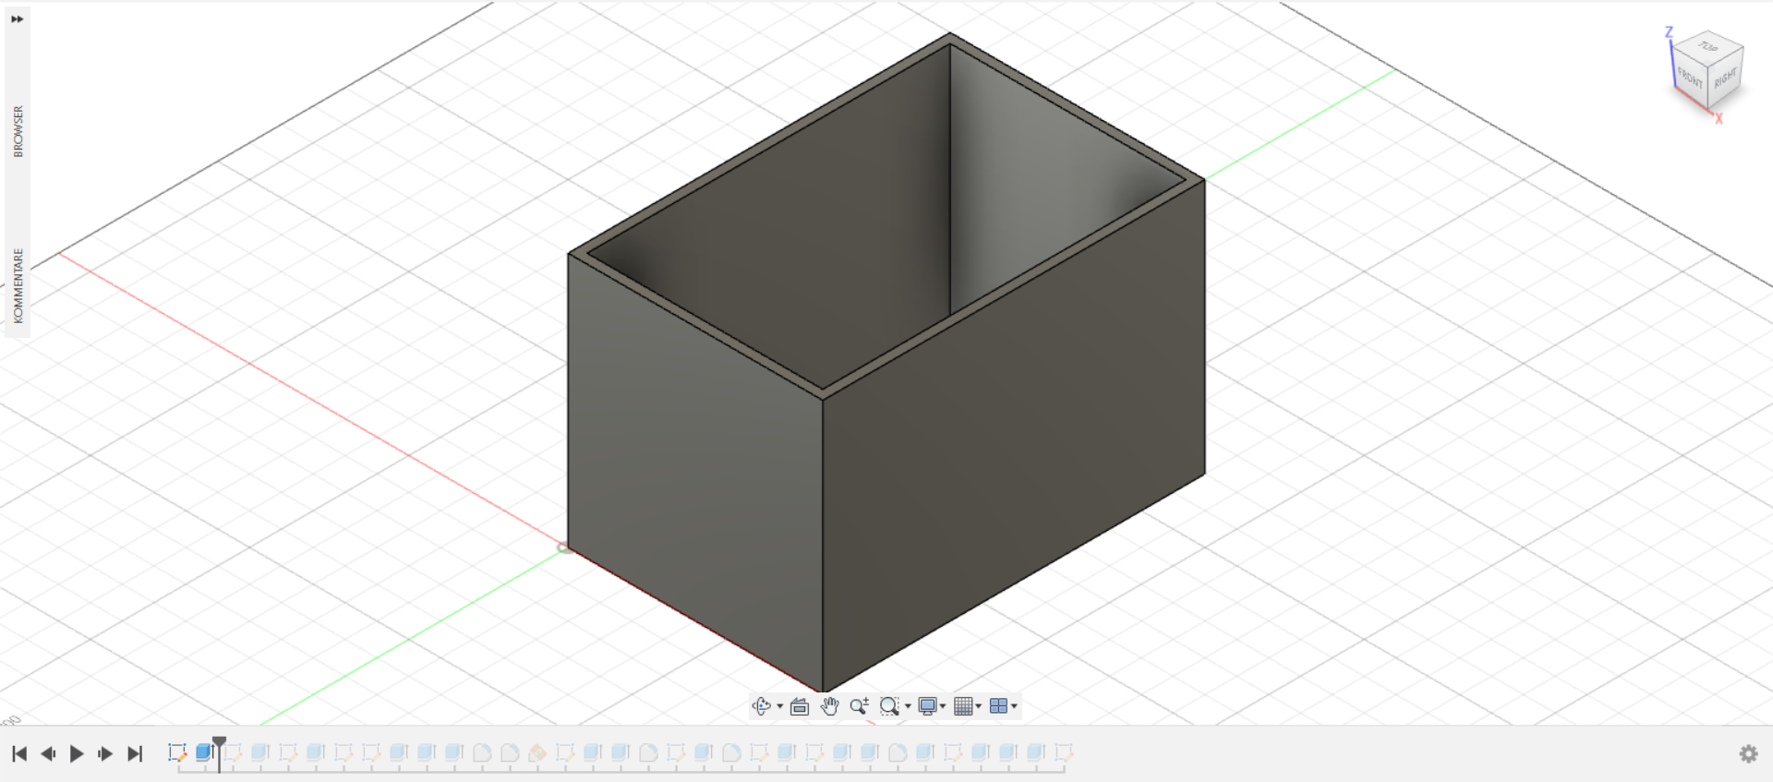Click FRONT face of the ViewCube
This screenshot has width=1773, height=782.
(x=1690, y=78)
